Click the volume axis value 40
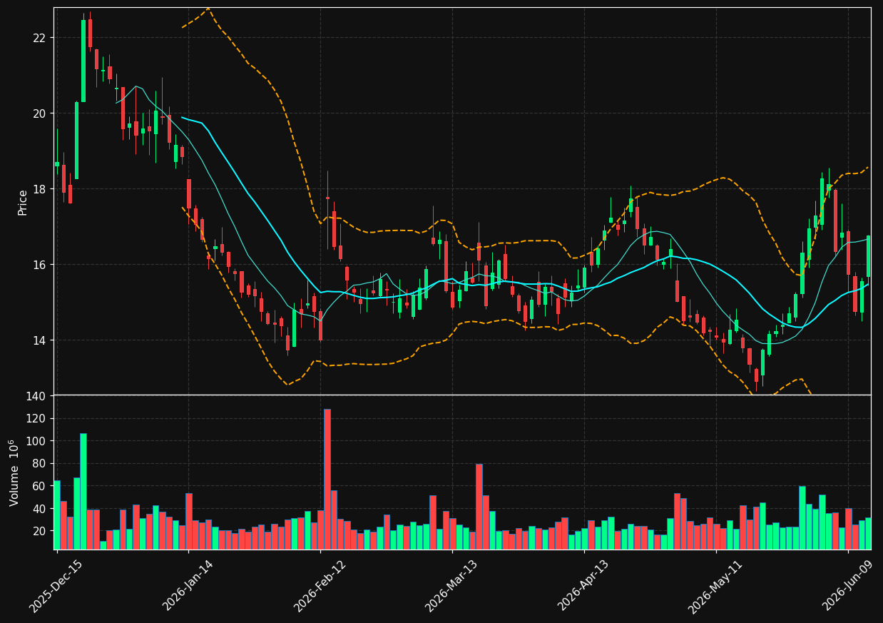This screenshot has width=883, height=623. (39, 509)
